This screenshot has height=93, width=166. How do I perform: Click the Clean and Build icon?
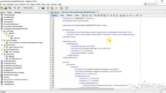coord(52,8)
